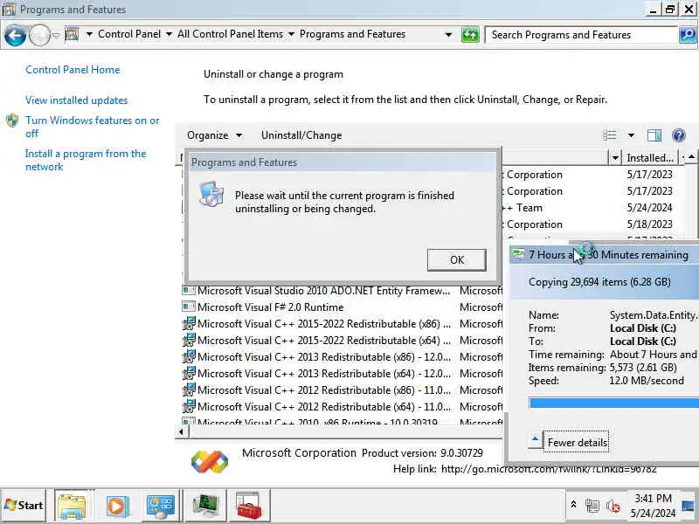Open the Organize menu
This screenshot has width=699, height=524.
click(x=214, y=135)
